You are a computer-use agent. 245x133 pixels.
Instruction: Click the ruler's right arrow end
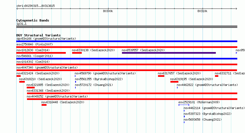(x=236, y=9)
